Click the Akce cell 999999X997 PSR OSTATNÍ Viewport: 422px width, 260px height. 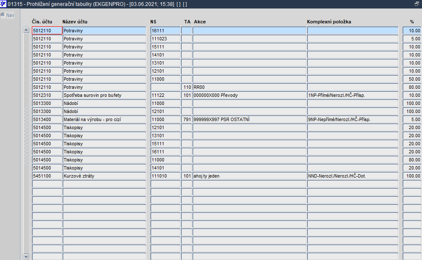point(250,119)
